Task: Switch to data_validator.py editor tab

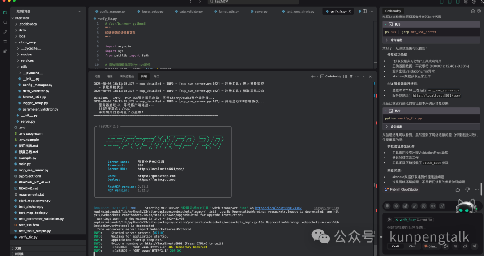Action: (189, 11)
